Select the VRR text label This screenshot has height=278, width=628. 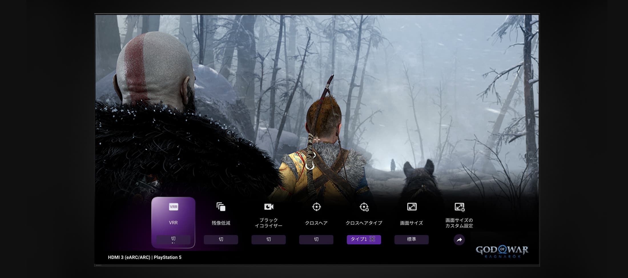click(173, 223)
